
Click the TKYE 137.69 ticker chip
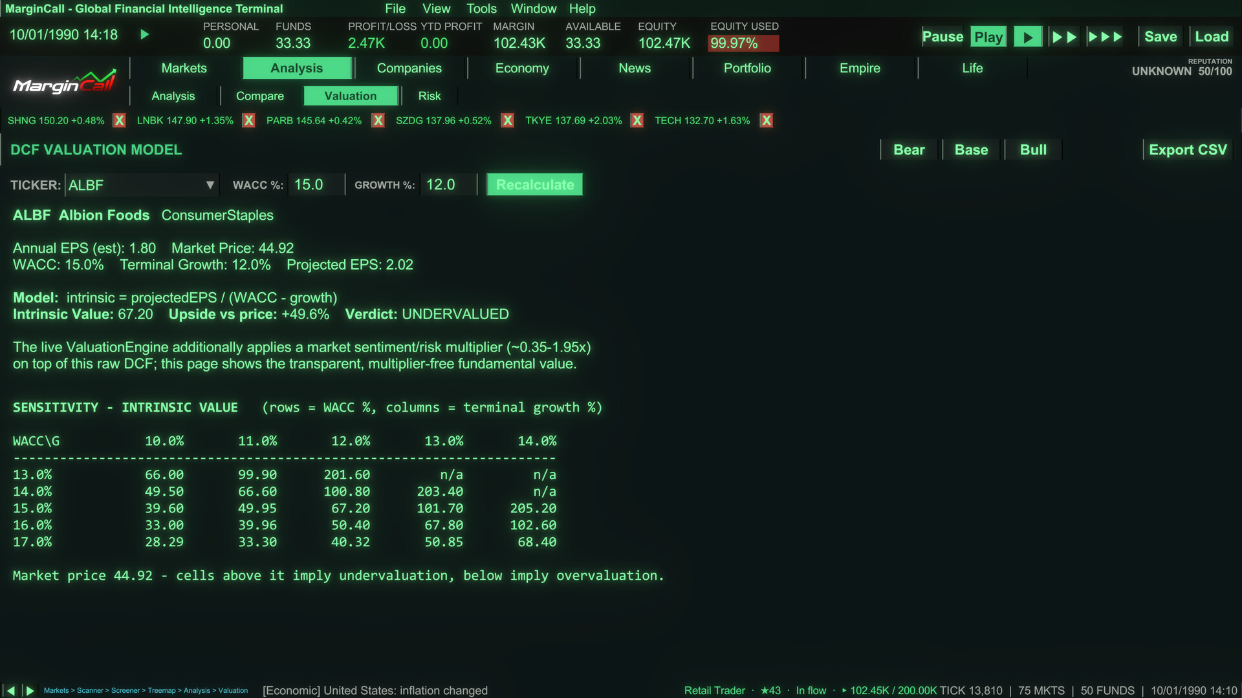pos(574,121)
